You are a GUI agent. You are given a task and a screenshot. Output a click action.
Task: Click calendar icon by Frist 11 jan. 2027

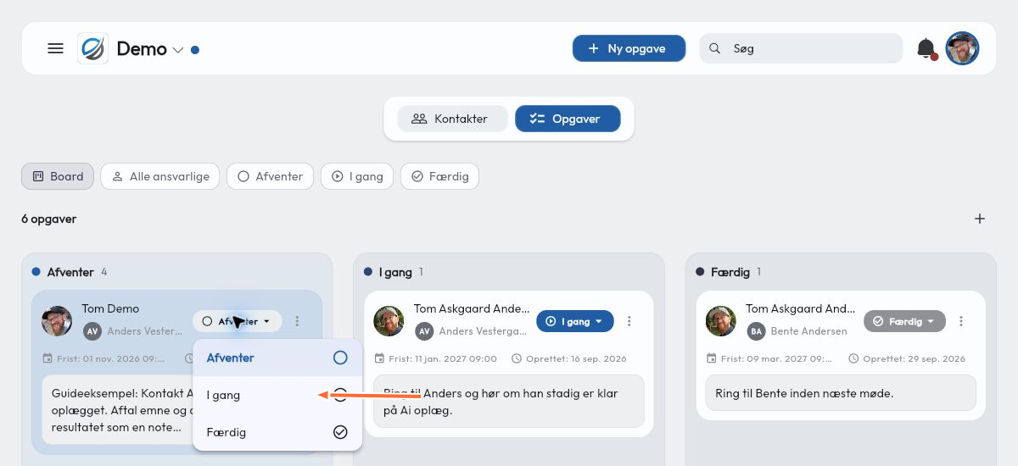[x=379, y=358]
